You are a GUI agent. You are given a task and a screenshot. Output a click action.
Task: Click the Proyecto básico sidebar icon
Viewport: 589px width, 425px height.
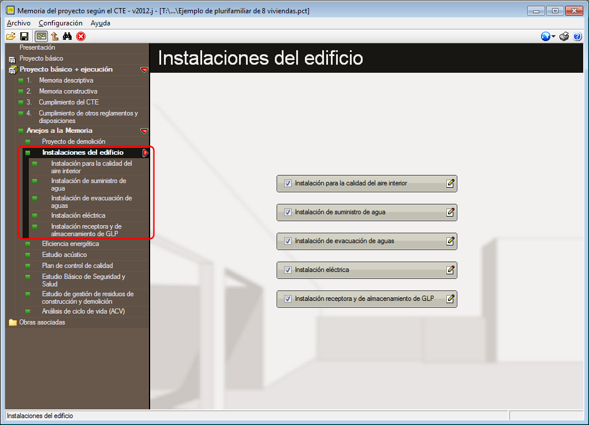coord(12,59)
